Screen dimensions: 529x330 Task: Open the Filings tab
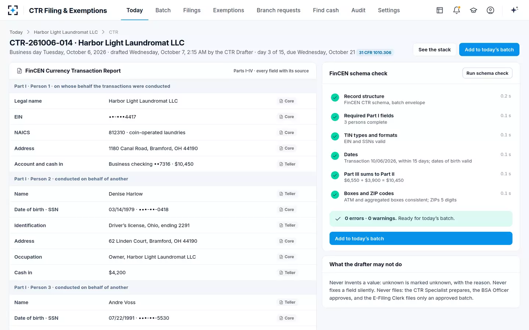click(192, 10)
